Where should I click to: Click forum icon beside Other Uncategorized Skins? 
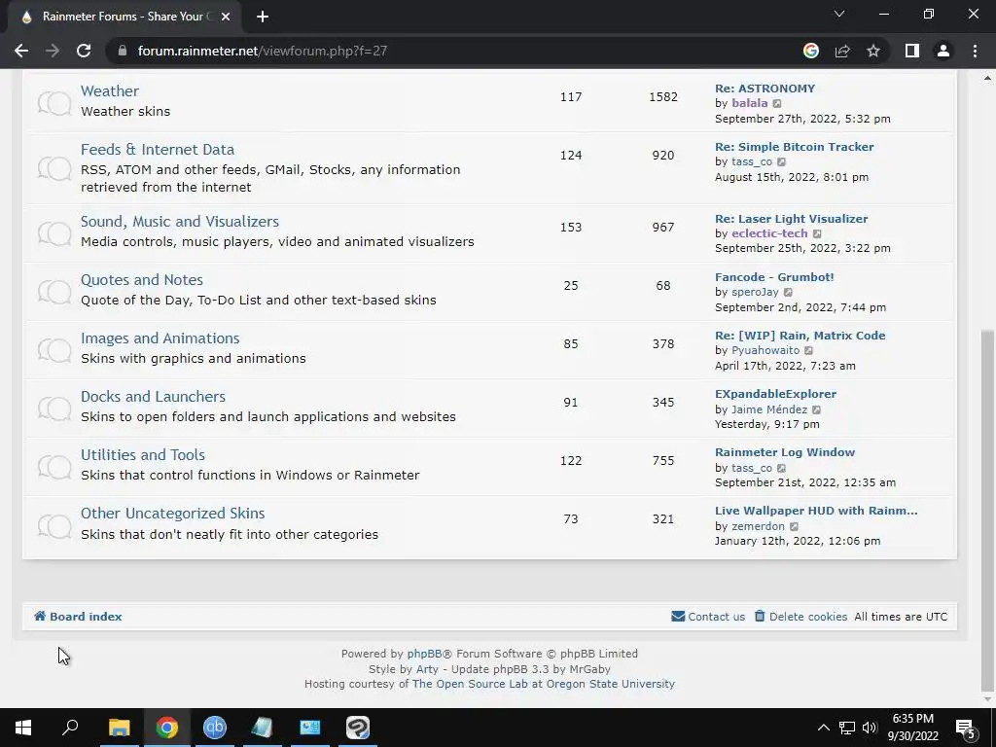click(x=54, y=525)
